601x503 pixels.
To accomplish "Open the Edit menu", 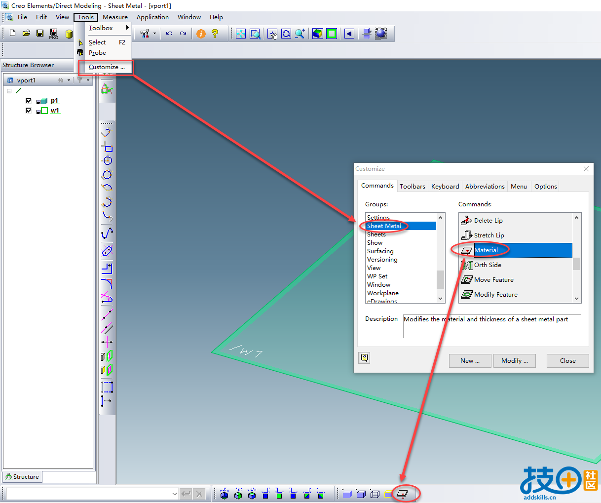I will click(41, 17).
